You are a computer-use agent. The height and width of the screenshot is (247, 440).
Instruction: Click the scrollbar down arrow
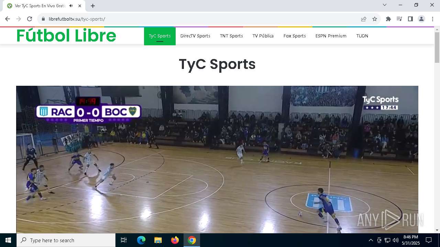(x=437, y=230)
